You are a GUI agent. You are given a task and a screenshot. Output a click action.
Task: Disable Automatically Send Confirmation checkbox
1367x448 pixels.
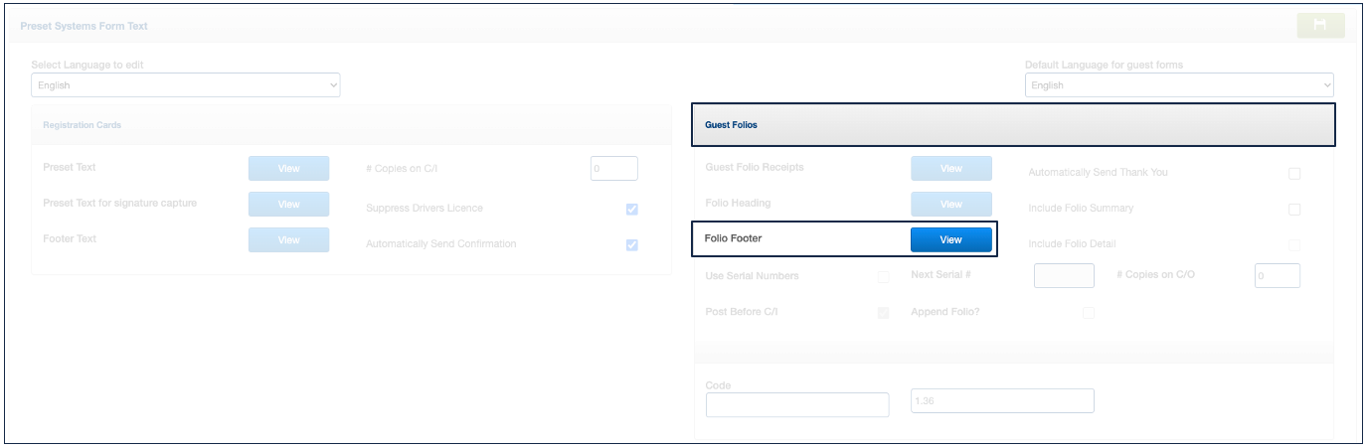pyautogui.click(x=631, y=244)
